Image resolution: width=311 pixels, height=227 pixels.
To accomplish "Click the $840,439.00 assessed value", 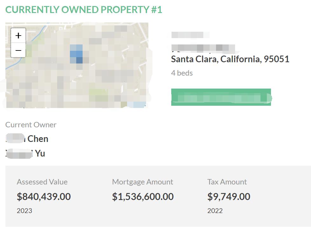I will (x=44, y=197).
